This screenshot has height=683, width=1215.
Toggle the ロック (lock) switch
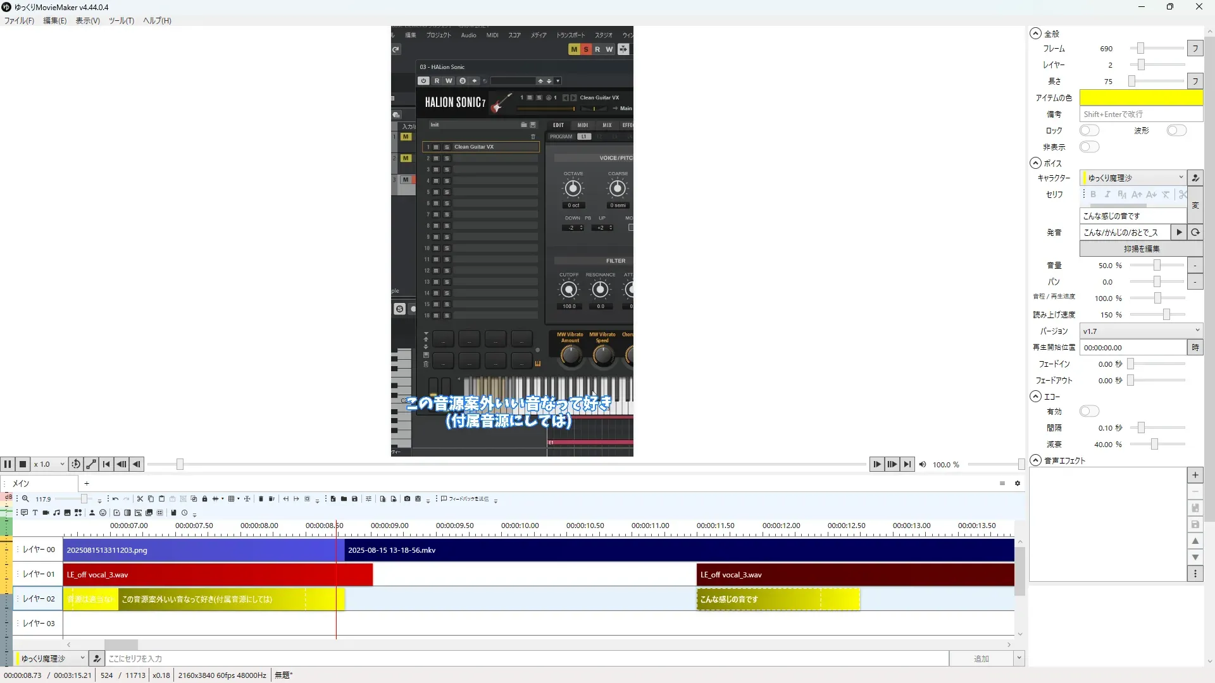click(1089, 130)
